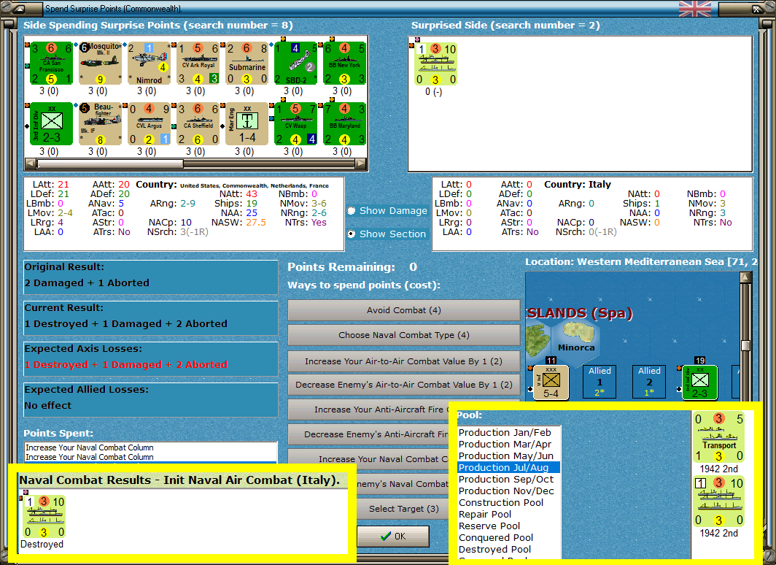This screenshot has height=565, width=776.
Task: Click the green 2-3 infantry counter on map
Action: coord(700,383)
